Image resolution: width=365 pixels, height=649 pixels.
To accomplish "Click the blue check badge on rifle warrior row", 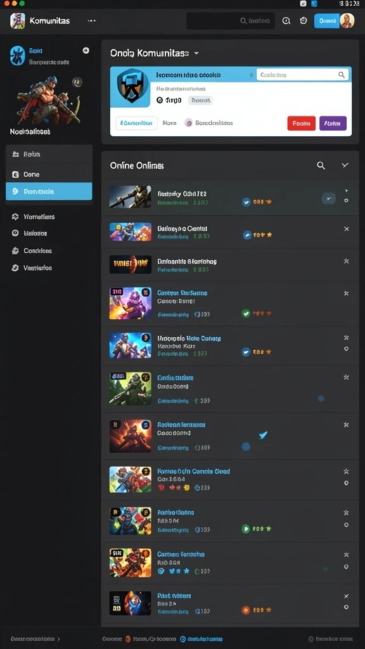I will pos(247,202).
